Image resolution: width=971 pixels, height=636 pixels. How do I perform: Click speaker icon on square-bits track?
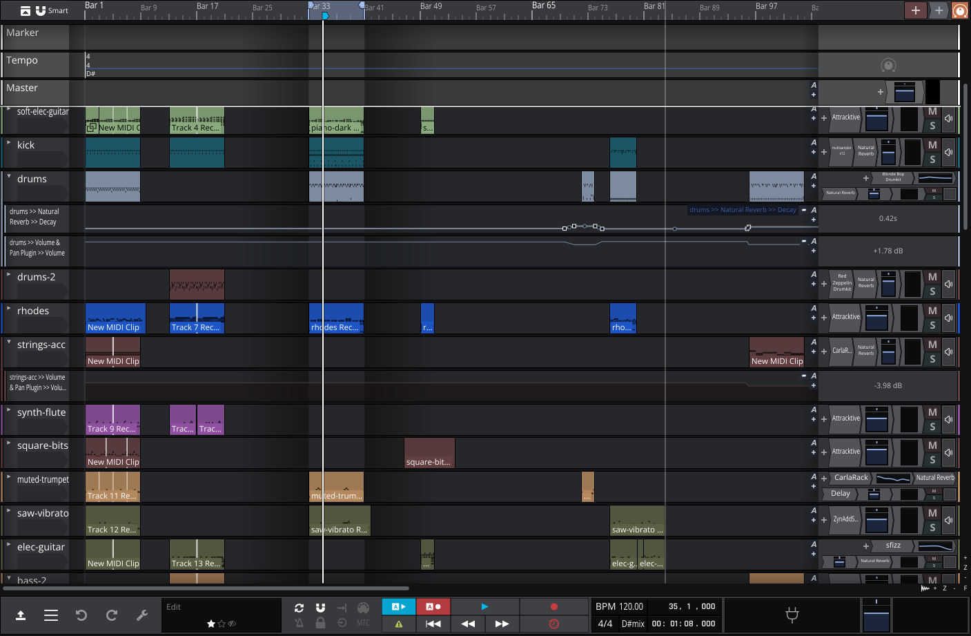949,452
